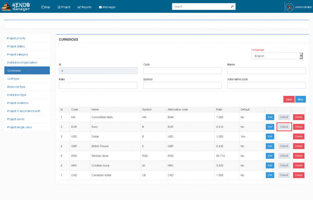The height and width of the screenshot is (200, 313).
Task: Open the Language dropdown set to English
Action: 277,56
